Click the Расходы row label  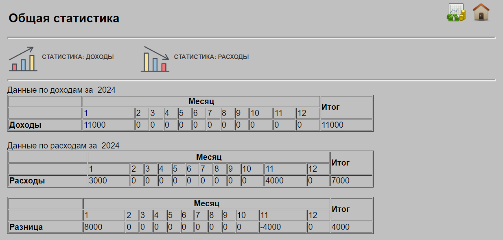(x=27, y=181)
